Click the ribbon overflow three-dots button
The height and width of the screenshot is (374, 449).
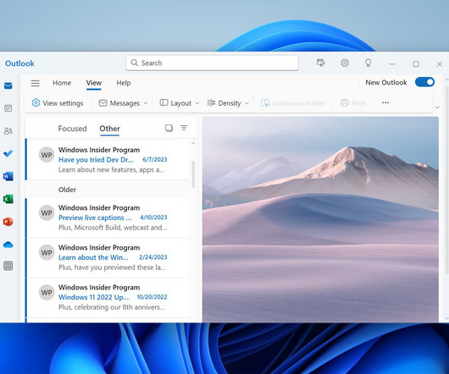click(x=385, y=102)
